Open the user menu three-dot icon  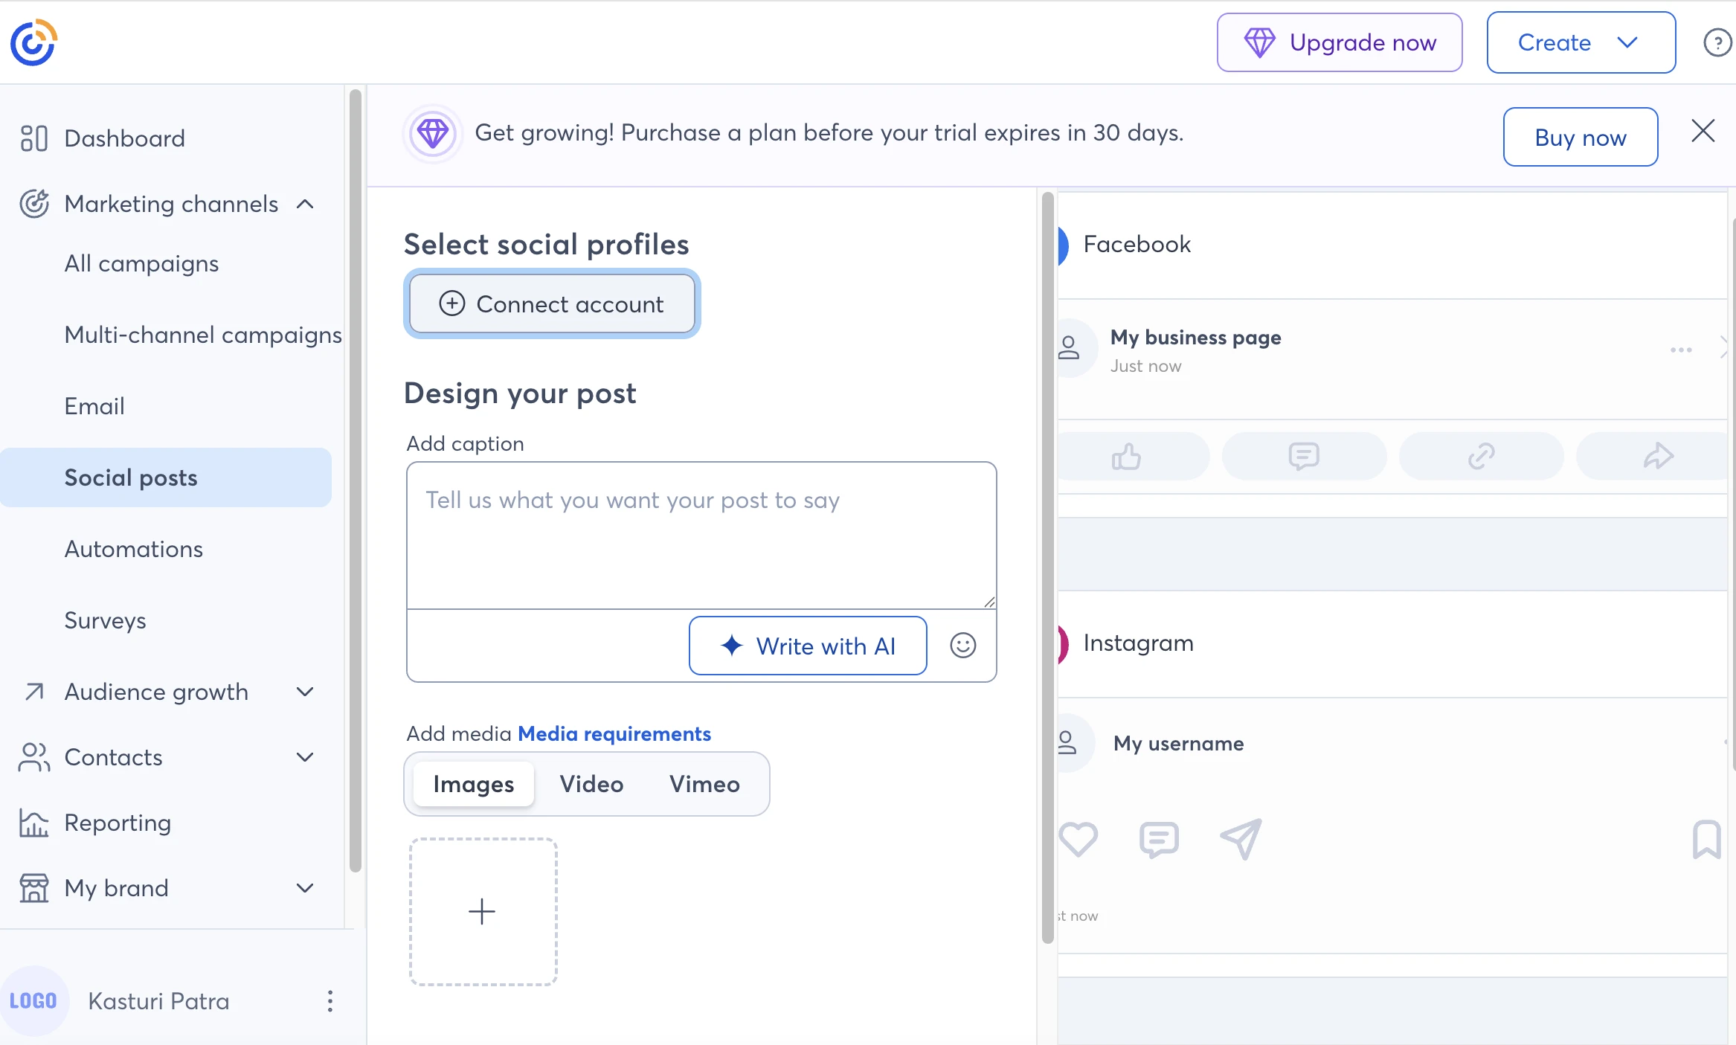pyautogui.click(x=330, y=1001)
